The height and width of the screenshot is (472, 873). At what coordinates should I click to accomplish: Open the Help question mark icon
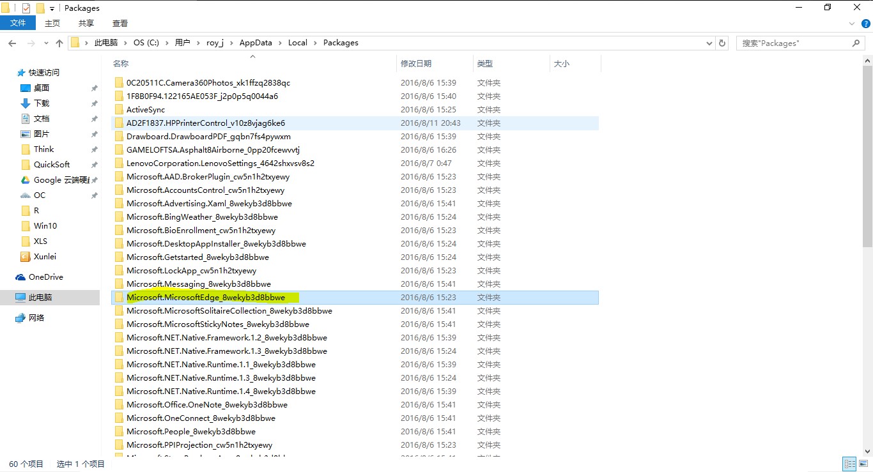[x=866, y=23]
